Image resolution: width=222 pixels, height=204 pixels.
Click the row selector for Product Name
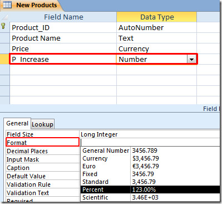coord(4,38)
